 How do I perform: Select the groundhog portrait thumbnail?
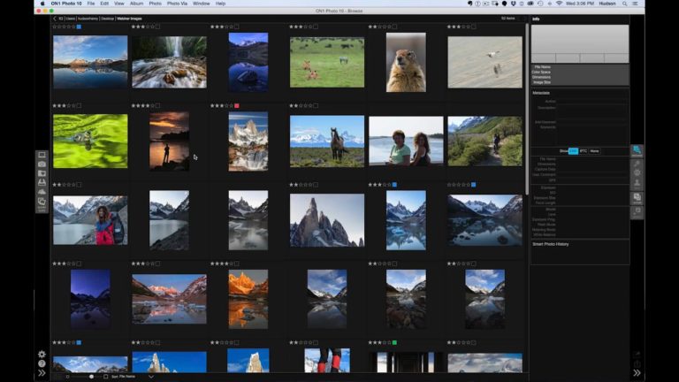406,63
